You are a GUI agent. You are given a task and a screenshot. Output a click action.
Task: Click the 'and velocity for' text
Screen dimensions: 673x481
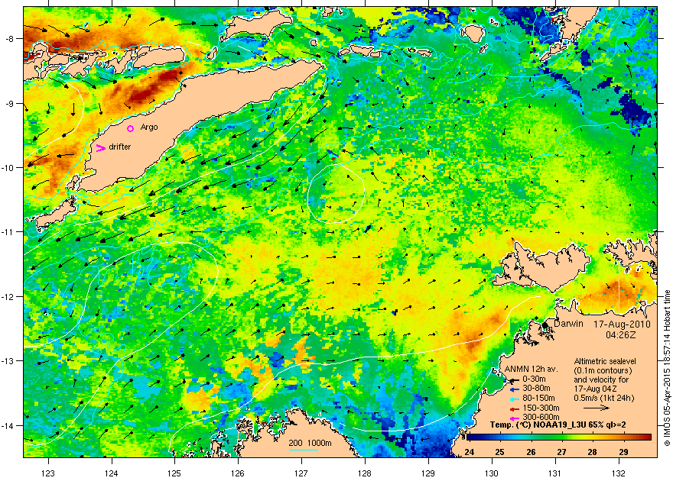(x=601, y=379)
